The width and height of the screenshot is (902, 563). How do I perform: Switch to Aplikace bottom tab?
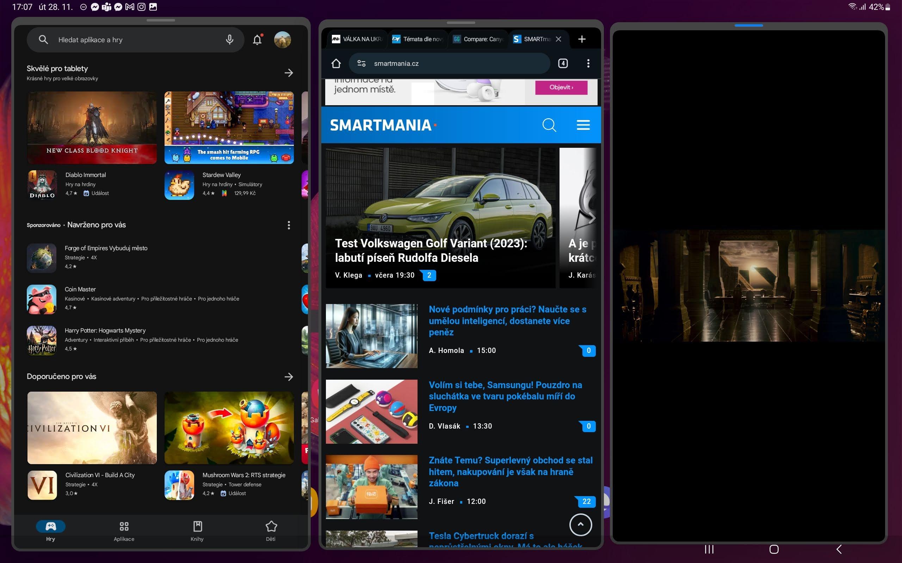pos(124,531)
